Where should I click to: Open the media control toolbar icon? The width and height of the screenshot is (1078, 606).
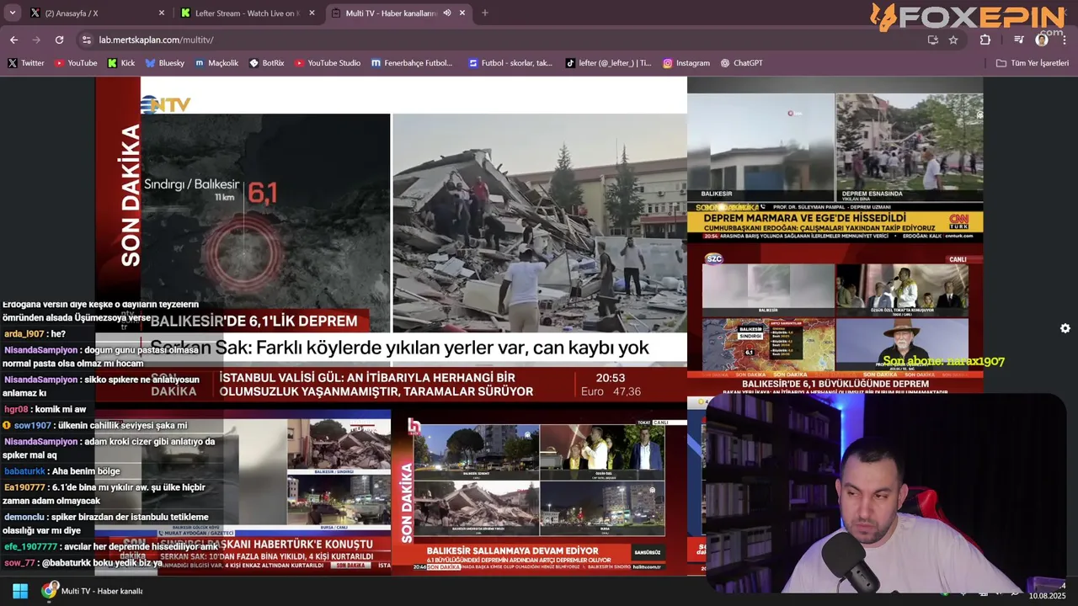tap(1018, 40)
